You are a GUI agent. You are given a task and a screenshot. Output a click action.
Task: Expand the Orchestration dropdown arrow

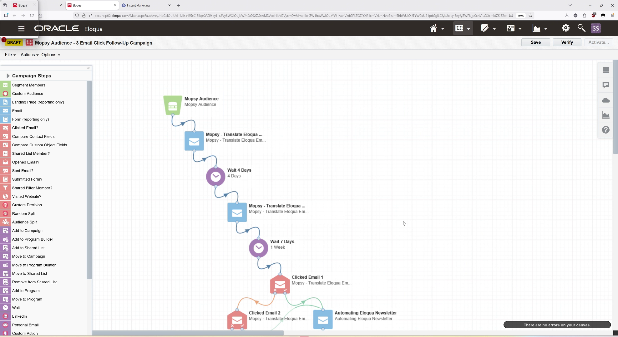click(x=469, y=29)
